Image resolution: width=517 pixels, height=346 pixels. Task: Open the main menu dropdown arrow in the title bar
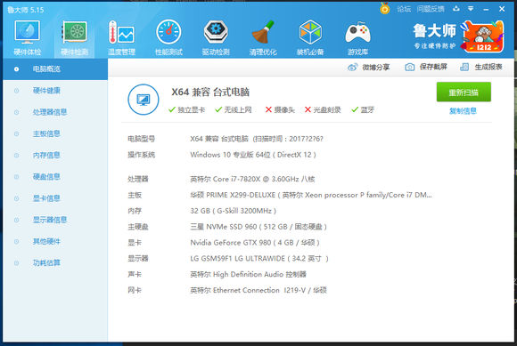pyautogui.click(x=471, y=9)
